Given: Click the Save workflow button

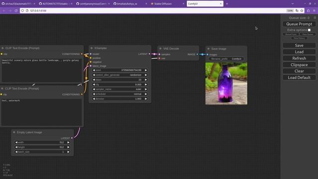Looking at the screenshot, I should pyautogui.click(x=299, y=45).
